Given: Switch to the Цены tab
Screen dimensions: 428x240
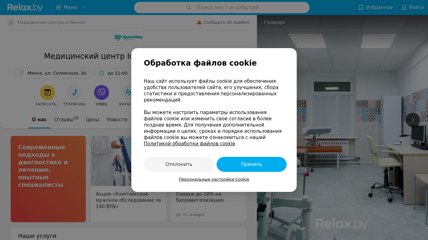Looking at the screenshot, I should click(x=93, y=119).
